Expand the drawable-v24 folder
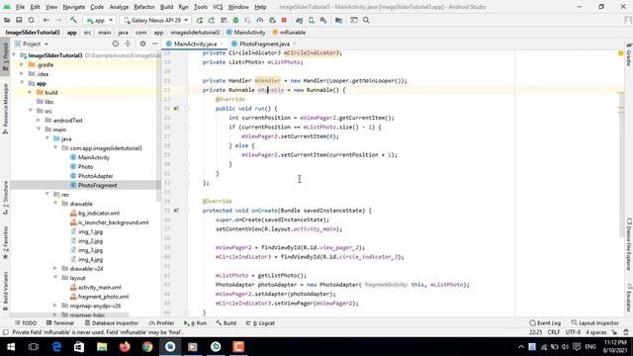633x356 pixels. click(55, 268)
